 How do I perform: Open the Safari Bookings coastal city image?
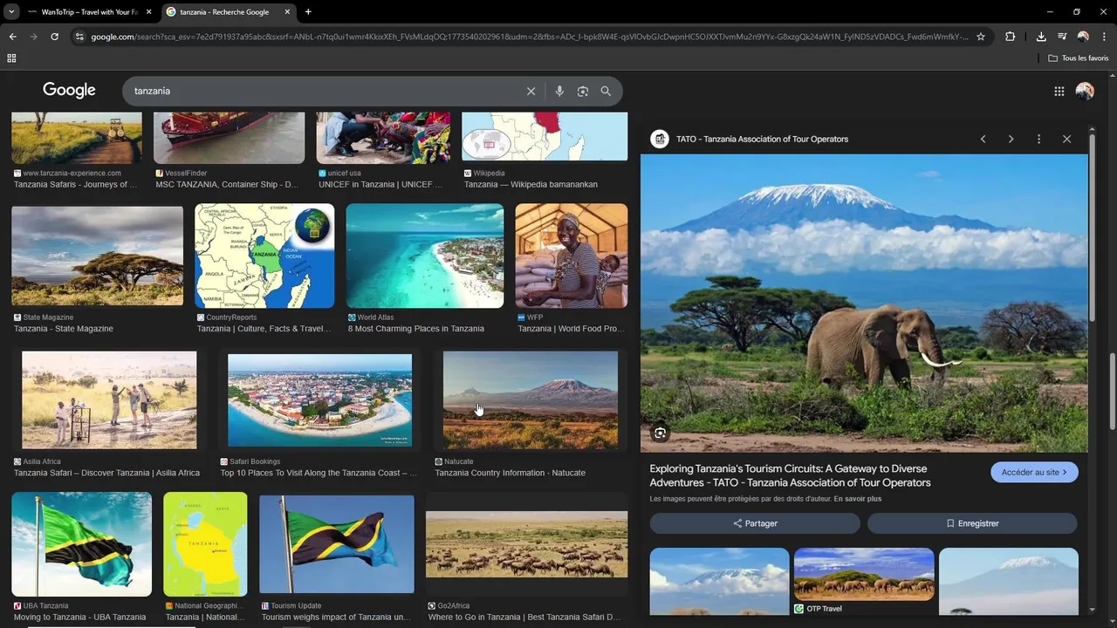[x=319, y=400]
